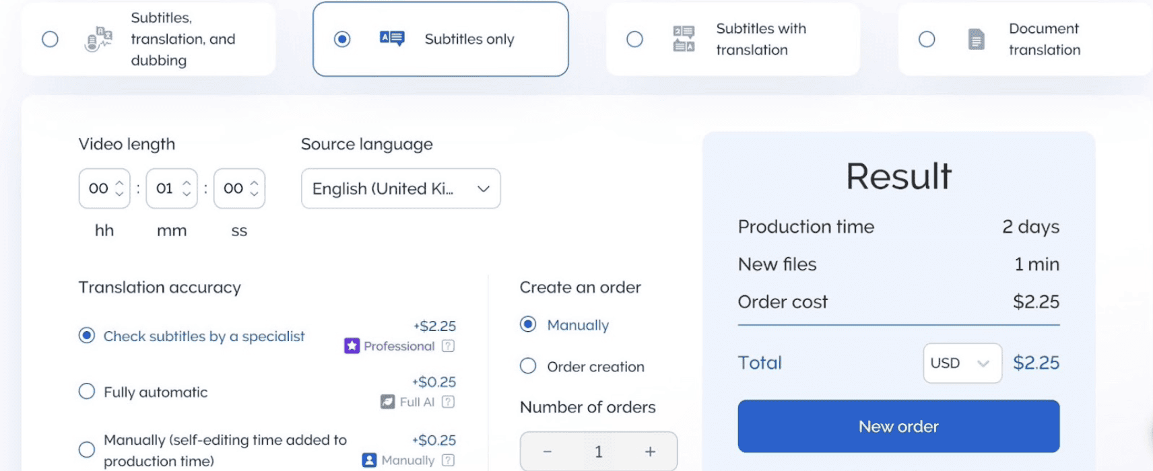1153x471 pixels.
Task: Select the Fully automatic radio option
Action: [87, 392]
